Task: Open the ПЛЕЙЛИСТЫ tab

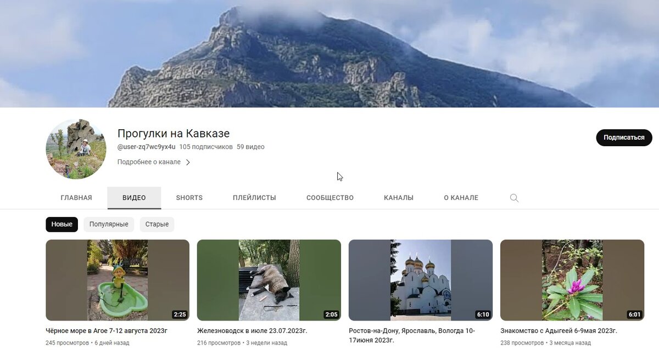Action: click(255, 197)
